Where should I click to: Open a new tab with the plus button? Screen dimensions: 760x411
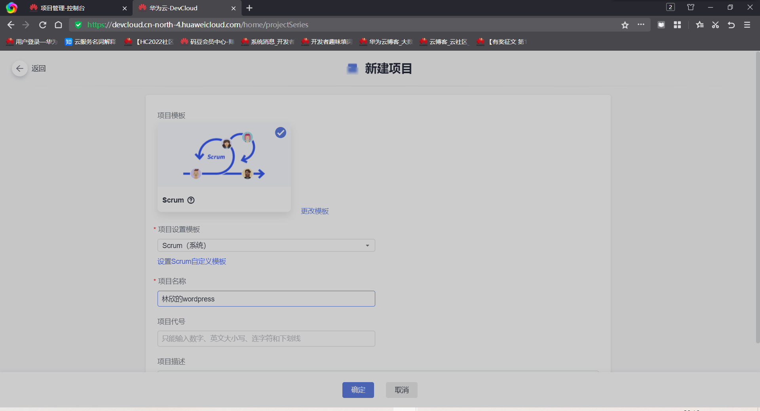249,8
